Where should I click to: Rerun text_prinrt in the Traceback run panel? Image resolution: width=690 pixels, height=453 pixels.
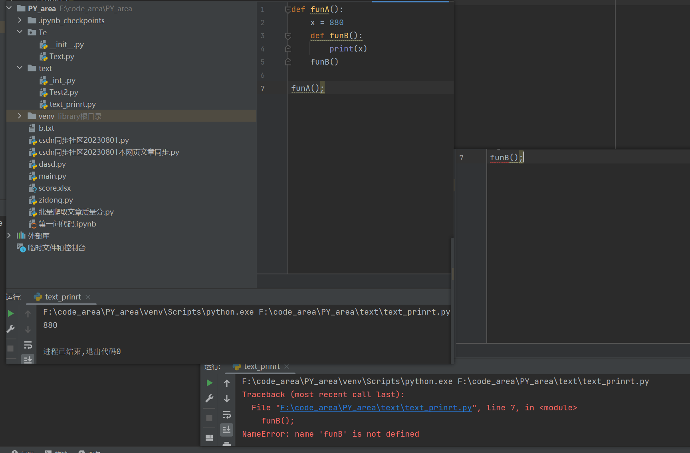(x=209, y=383)
